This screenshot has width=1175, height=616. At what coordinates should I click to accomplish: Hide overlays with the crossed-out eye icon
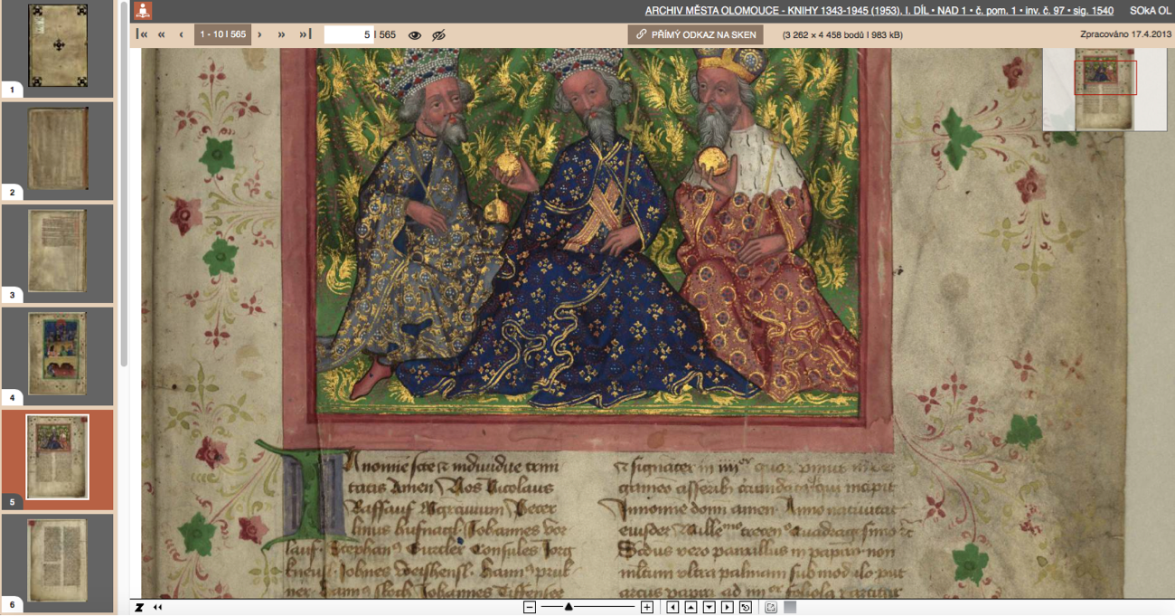click(x=439, y=35)
